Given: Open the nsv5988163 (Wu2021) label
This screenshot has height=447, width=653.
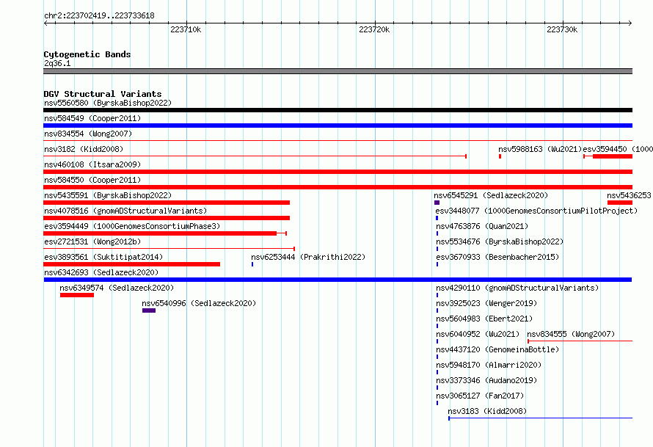Looking at the screenshot, I should point(540,149).
